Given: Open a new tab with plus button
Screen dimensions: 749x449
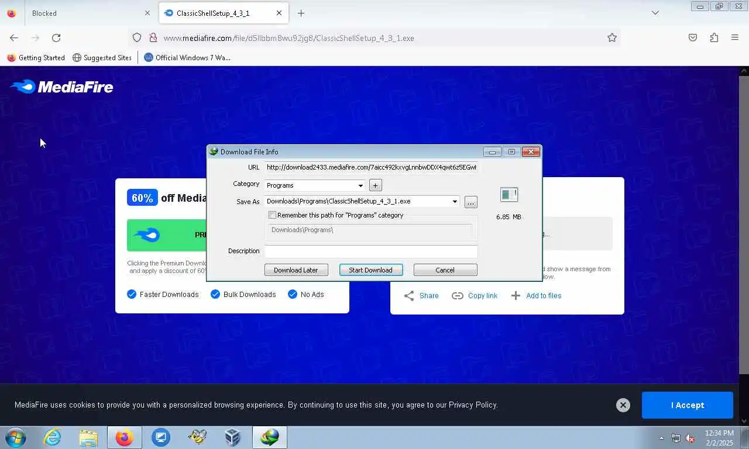Looking at the screenshot, I should click(301, 13).
